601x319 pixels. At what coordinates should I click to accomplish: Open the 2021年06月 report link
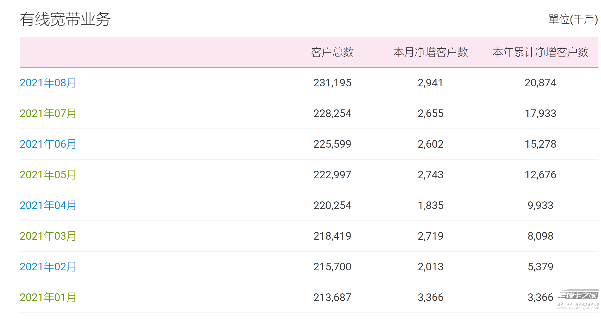coord(48,144)
